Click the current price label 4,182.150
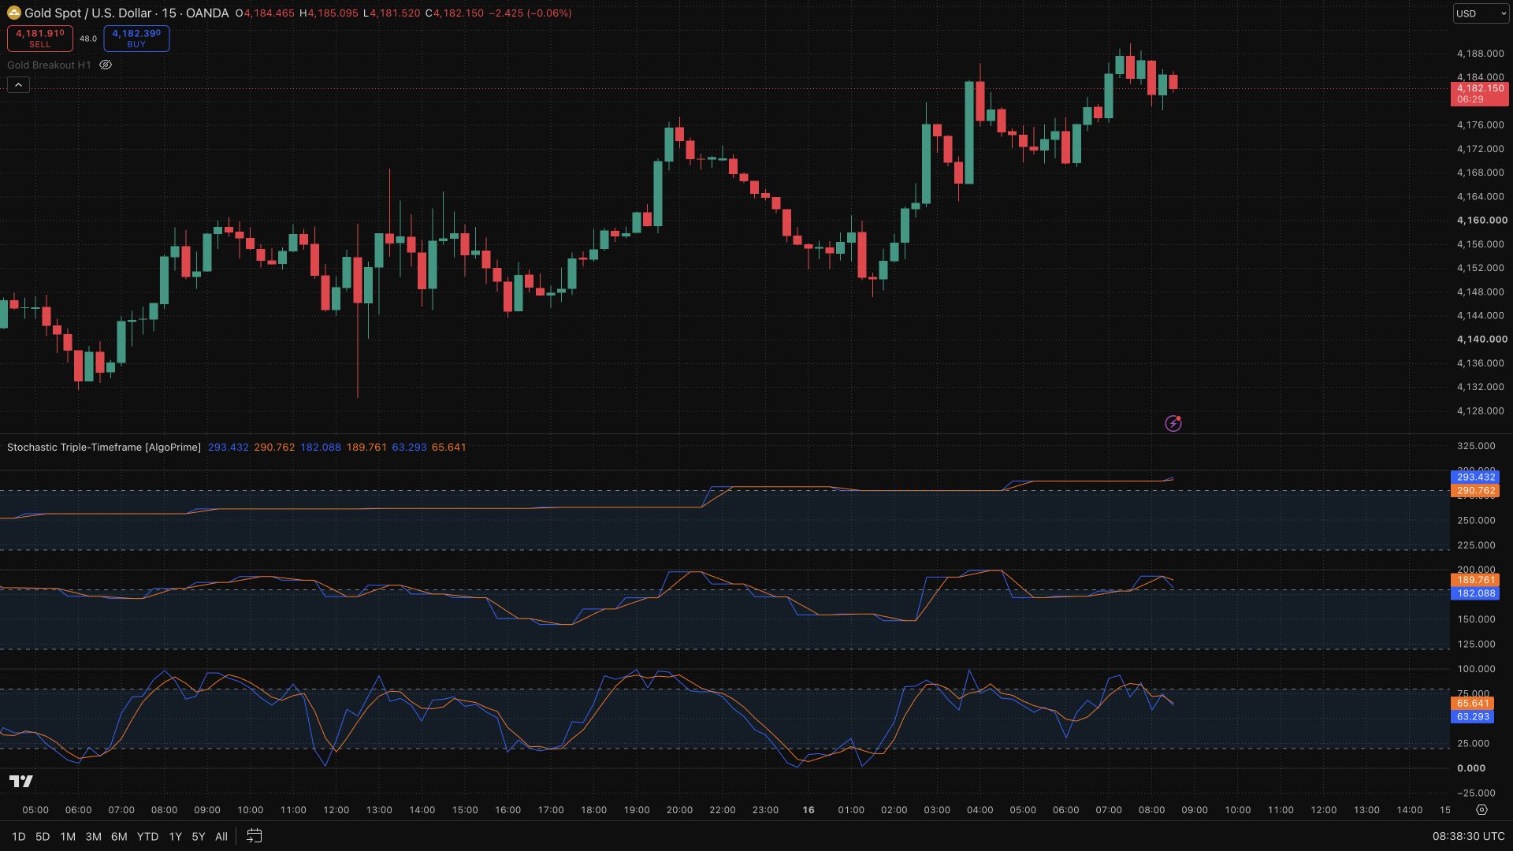The height and width of the screenshot is (851, 1513). pos(1480,93)
